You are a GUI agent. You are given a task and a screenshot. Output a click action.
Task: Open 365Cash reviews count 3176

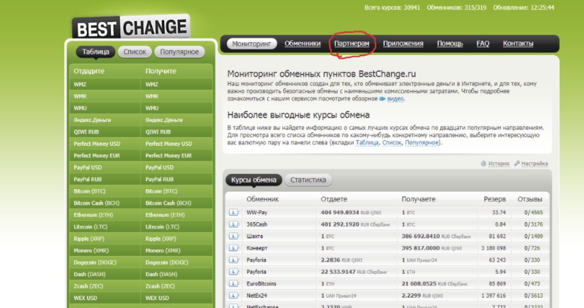(x=537, y=224)
